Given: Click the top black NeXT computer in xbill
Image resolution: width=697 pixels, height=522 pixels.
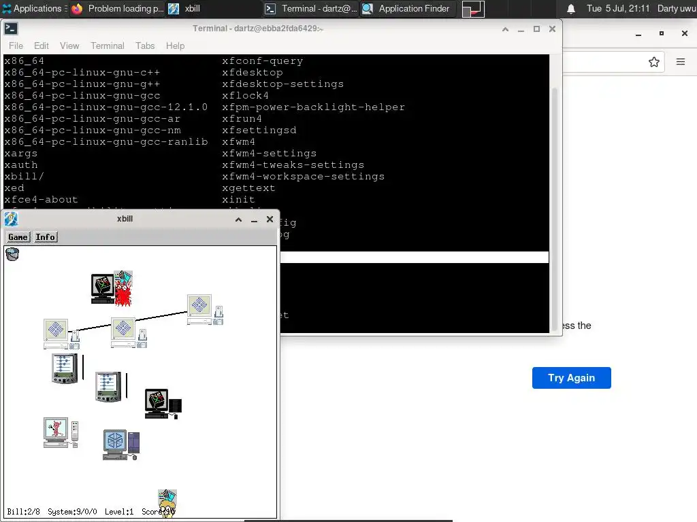Looking at the screenshot, I should (x=103, y=288).
